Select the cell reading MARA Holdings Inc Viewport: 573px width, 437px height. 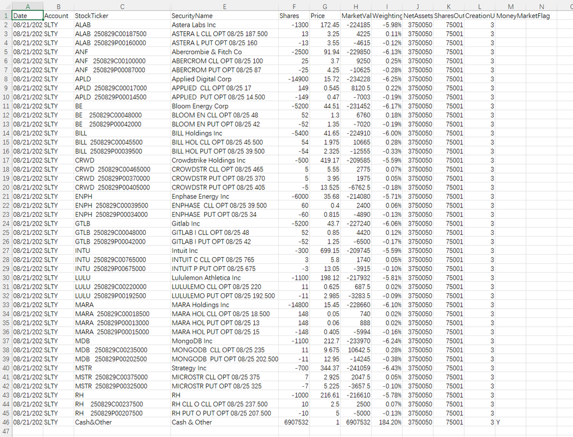pos(224,305)
